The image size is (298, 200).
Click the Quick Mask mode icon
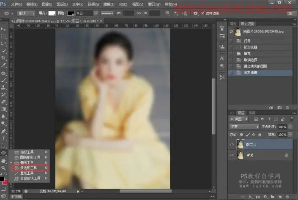click(x=3, y=189)
